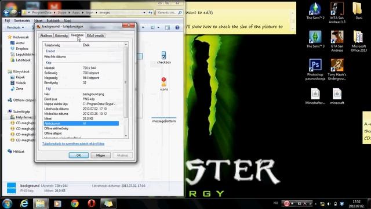The width and height of the screenshot is (371, 209).
Task: Switch to the Biztonság tab
Action: click(61, 35)
